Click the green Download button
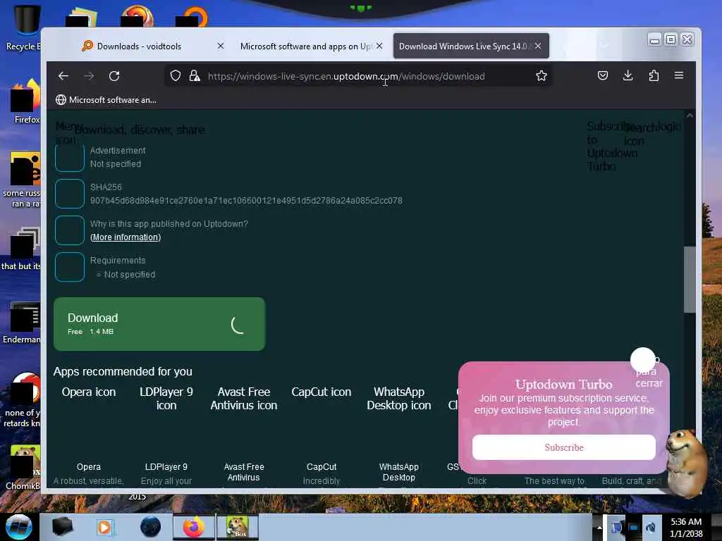Viewport: 722px width, 541px height. point(159,324)
